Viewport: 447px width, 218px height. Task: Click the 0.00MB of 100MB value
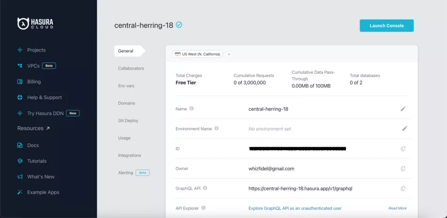(x=311, y=86)
